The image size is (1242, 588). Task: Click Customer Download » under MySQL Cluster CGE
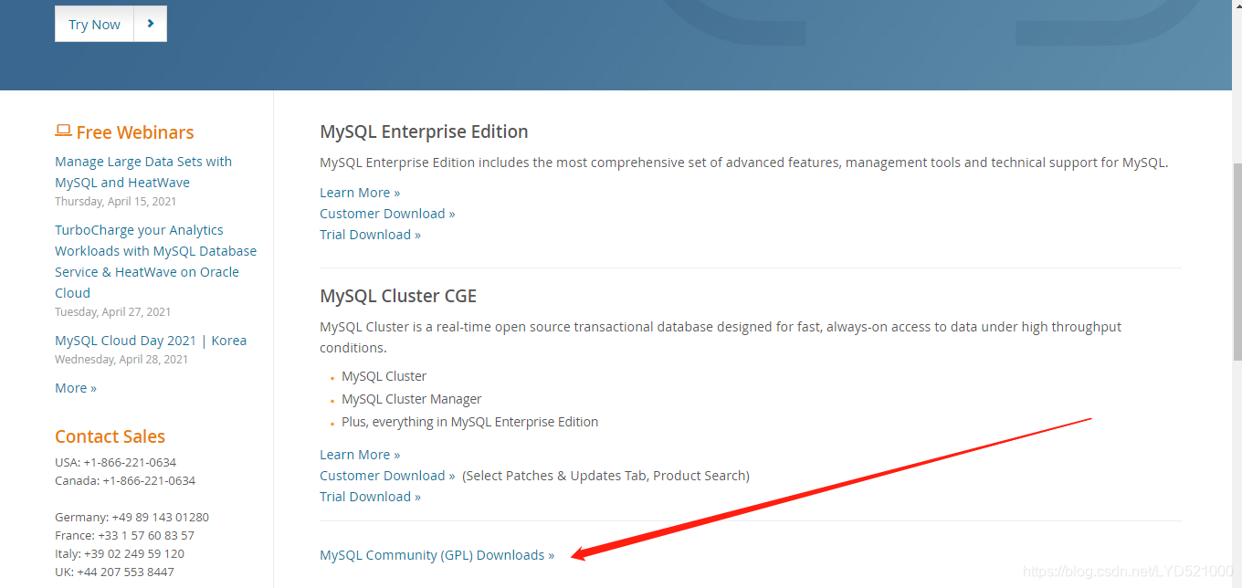[387, 476]
